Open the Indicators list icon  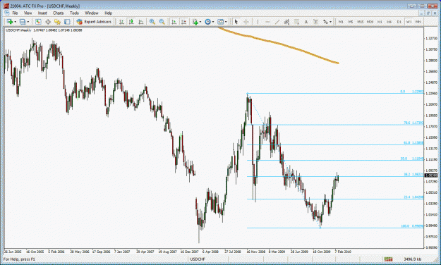tap(195, 22)
